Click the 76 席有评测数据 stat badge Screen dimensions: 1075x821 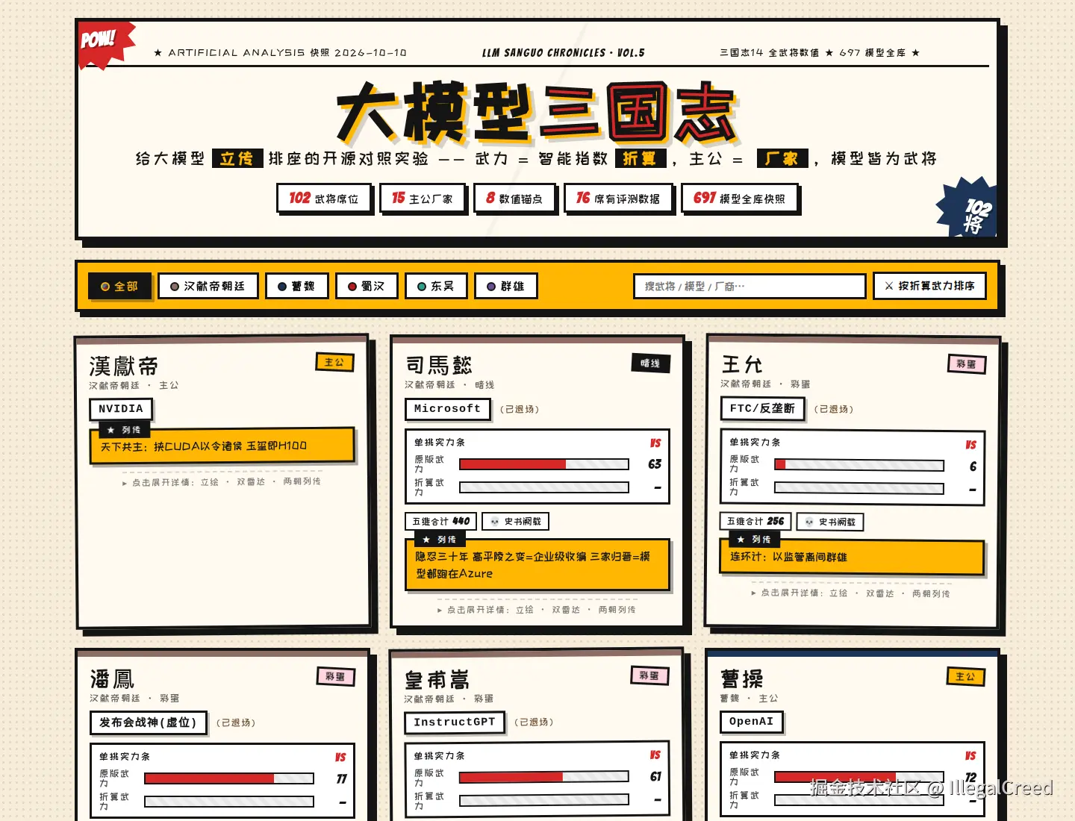click(x=618, y=199)
